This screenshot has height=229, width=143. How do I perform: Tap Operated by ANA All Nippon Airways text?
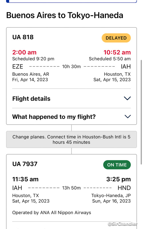tap(52, 213)
